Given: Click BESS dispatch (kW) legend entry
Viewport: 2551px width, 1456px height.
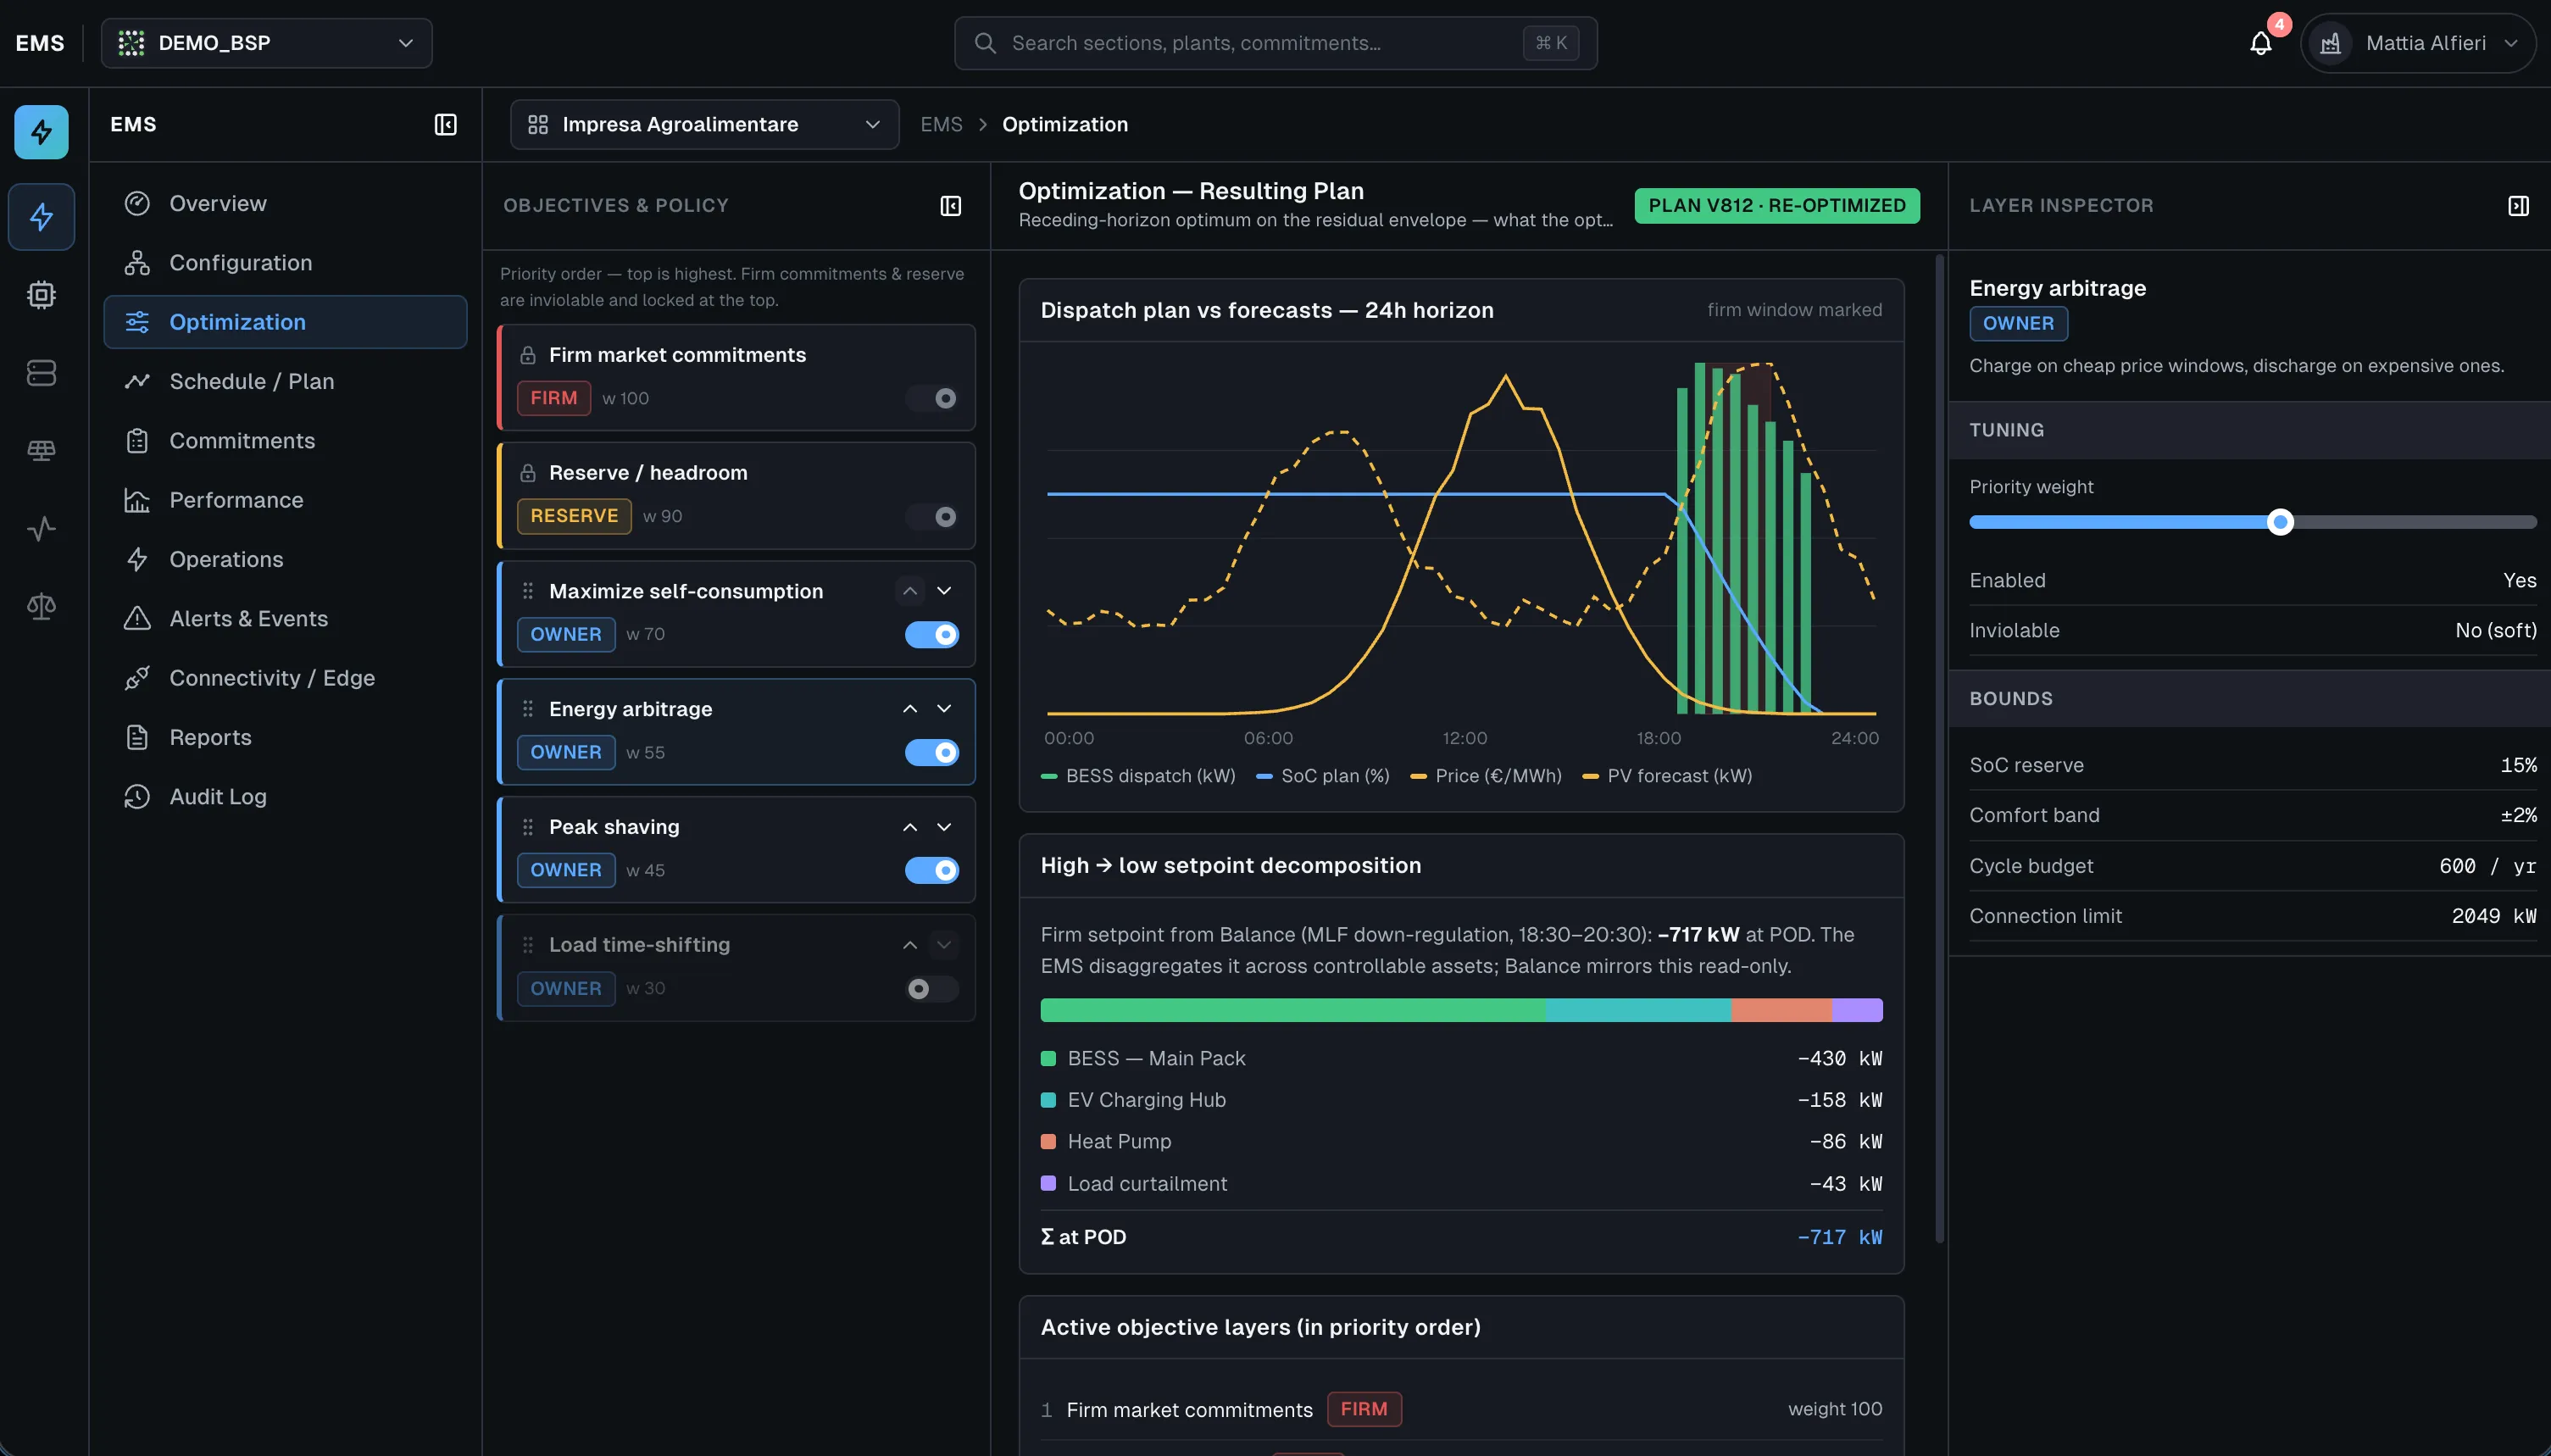Looking at the screenshot, I should point(1138,776).
